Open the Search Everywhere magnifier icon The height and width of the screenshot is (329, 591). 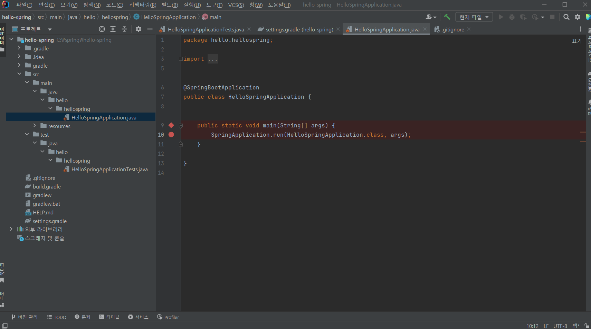click(x=566, y=17)
